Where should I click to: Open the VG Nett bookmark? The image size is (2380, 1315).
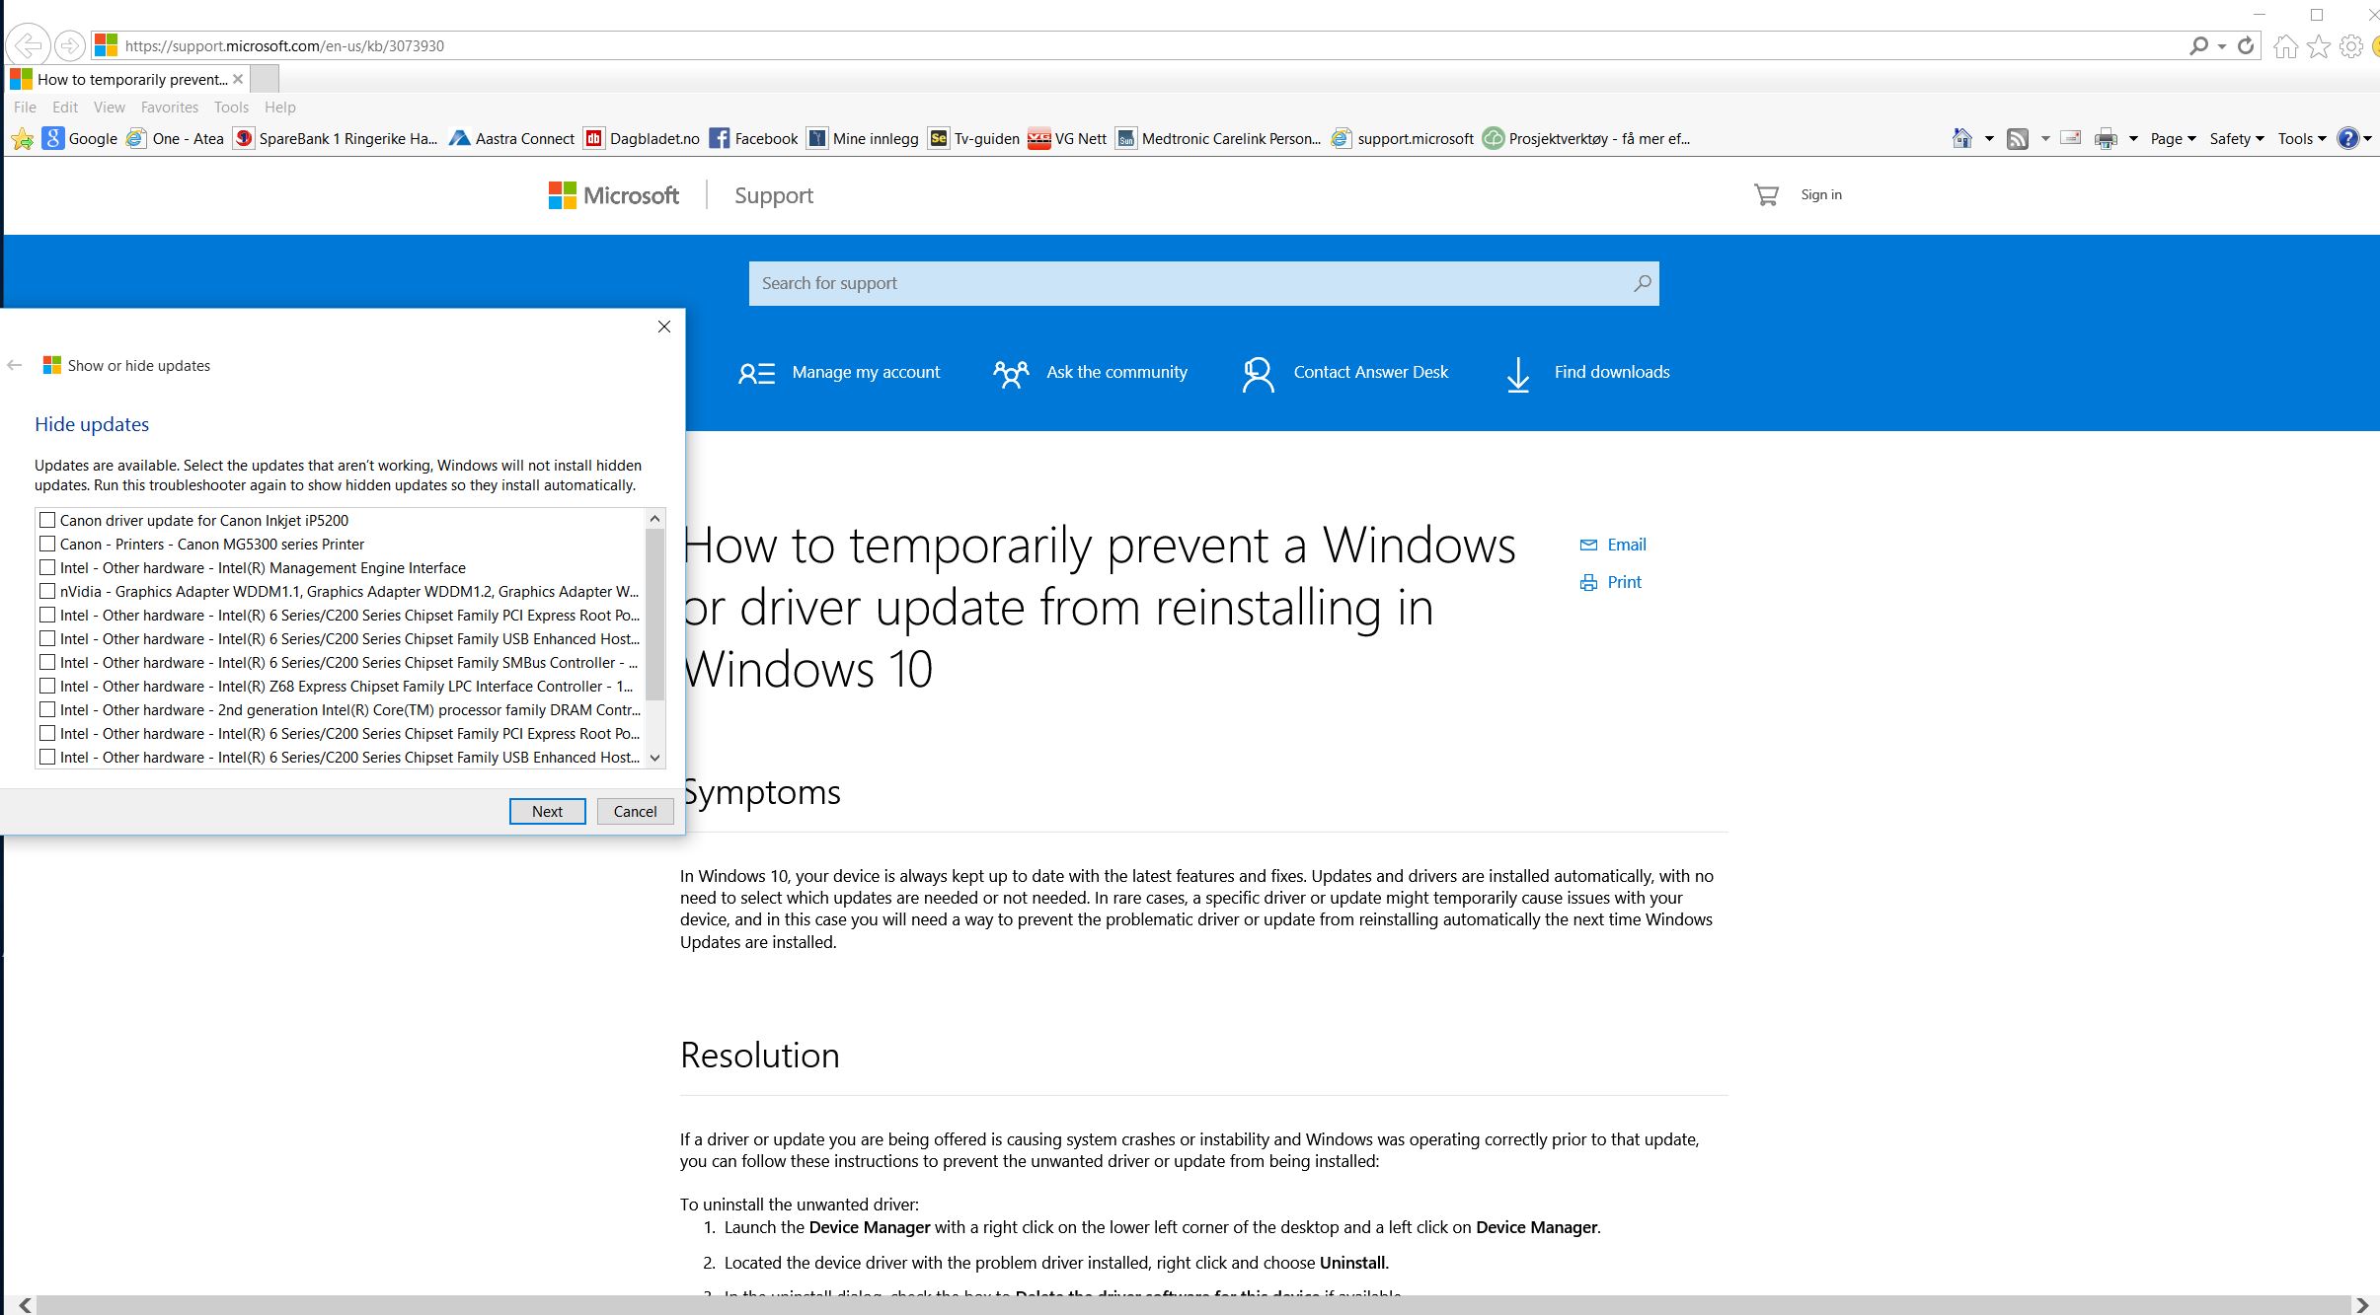[1067, 138]
